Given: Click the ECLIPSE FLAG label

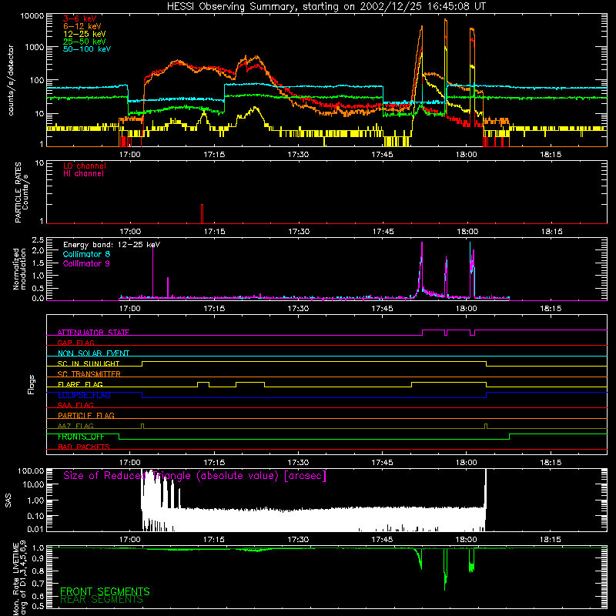Looking at the screenshot, I should [x=84, y=395].
